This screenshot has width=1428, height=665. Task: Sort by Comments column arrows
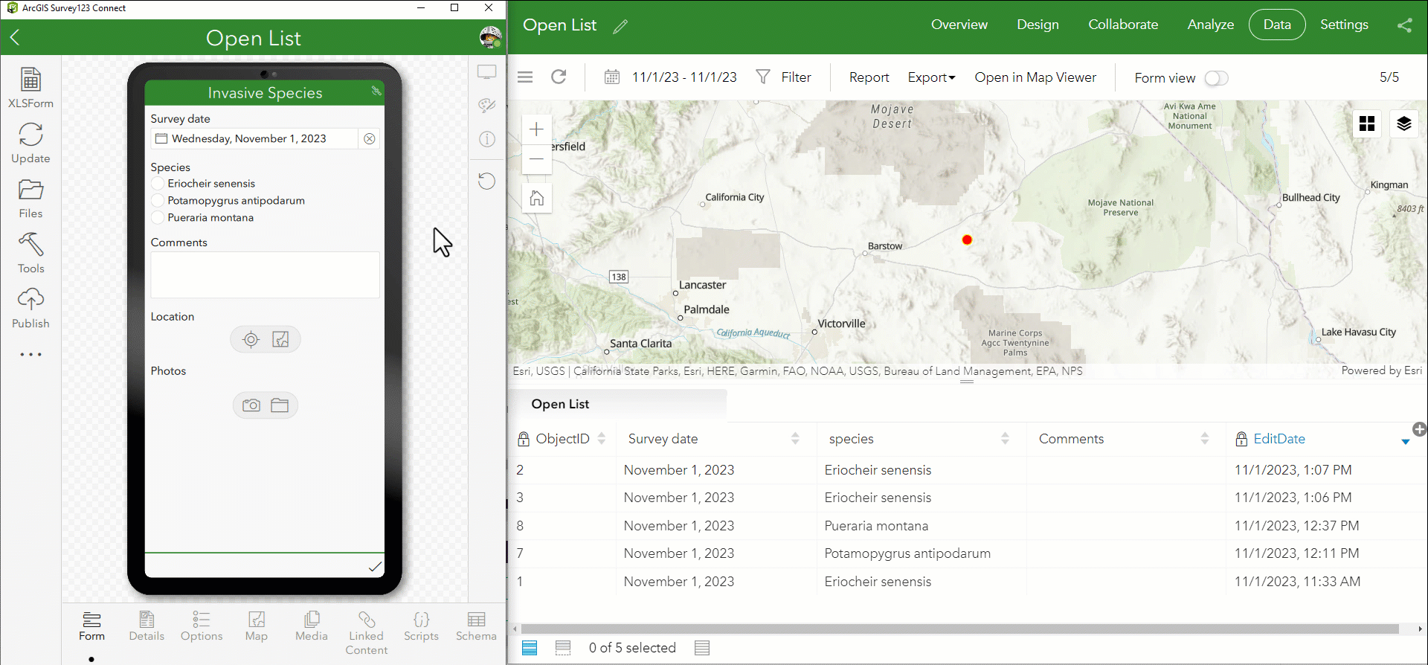click(x=1205, y=439)
